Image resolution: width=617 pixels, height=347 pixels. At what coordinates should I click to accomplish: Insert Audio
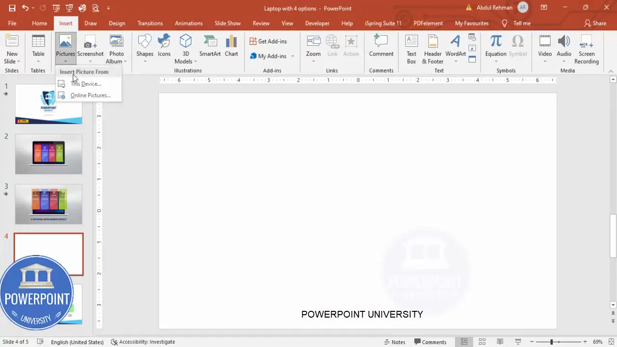pos(564,49)
